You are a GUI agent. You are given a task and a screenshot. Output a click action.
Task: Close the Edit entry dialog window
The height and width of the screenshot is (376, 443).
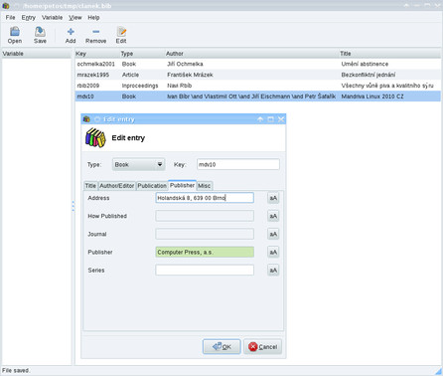pyautogui.click(x=281, y=119)
